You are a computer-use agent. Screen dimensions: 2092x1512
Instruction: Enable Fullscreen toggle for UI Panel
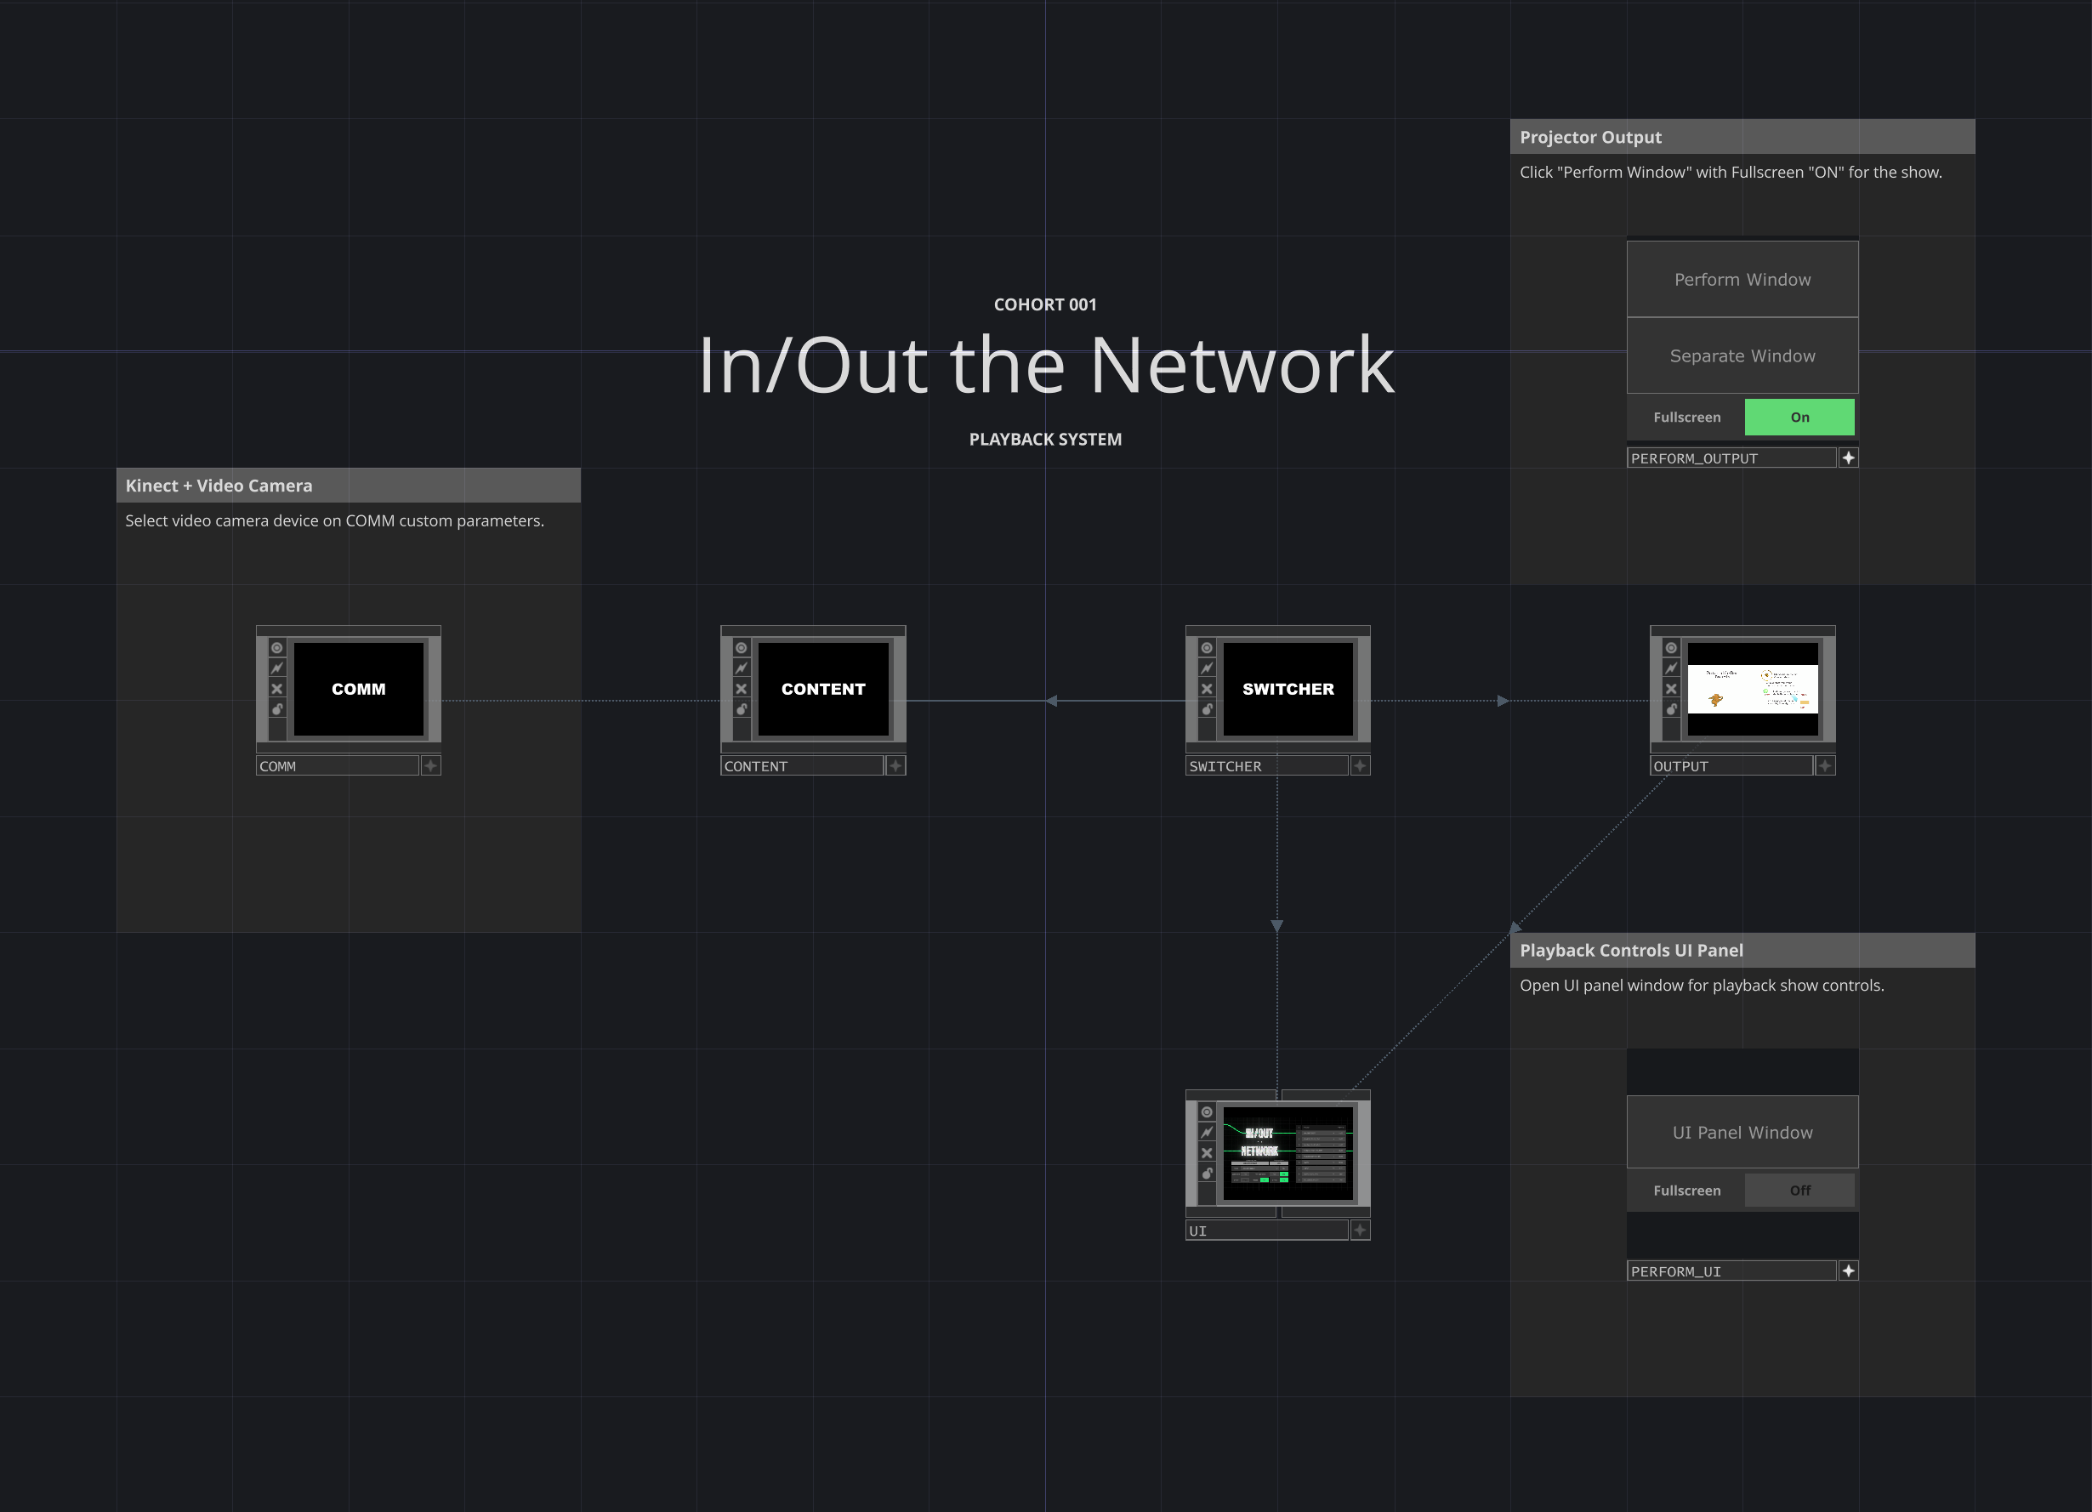tap(1799, 1190)
